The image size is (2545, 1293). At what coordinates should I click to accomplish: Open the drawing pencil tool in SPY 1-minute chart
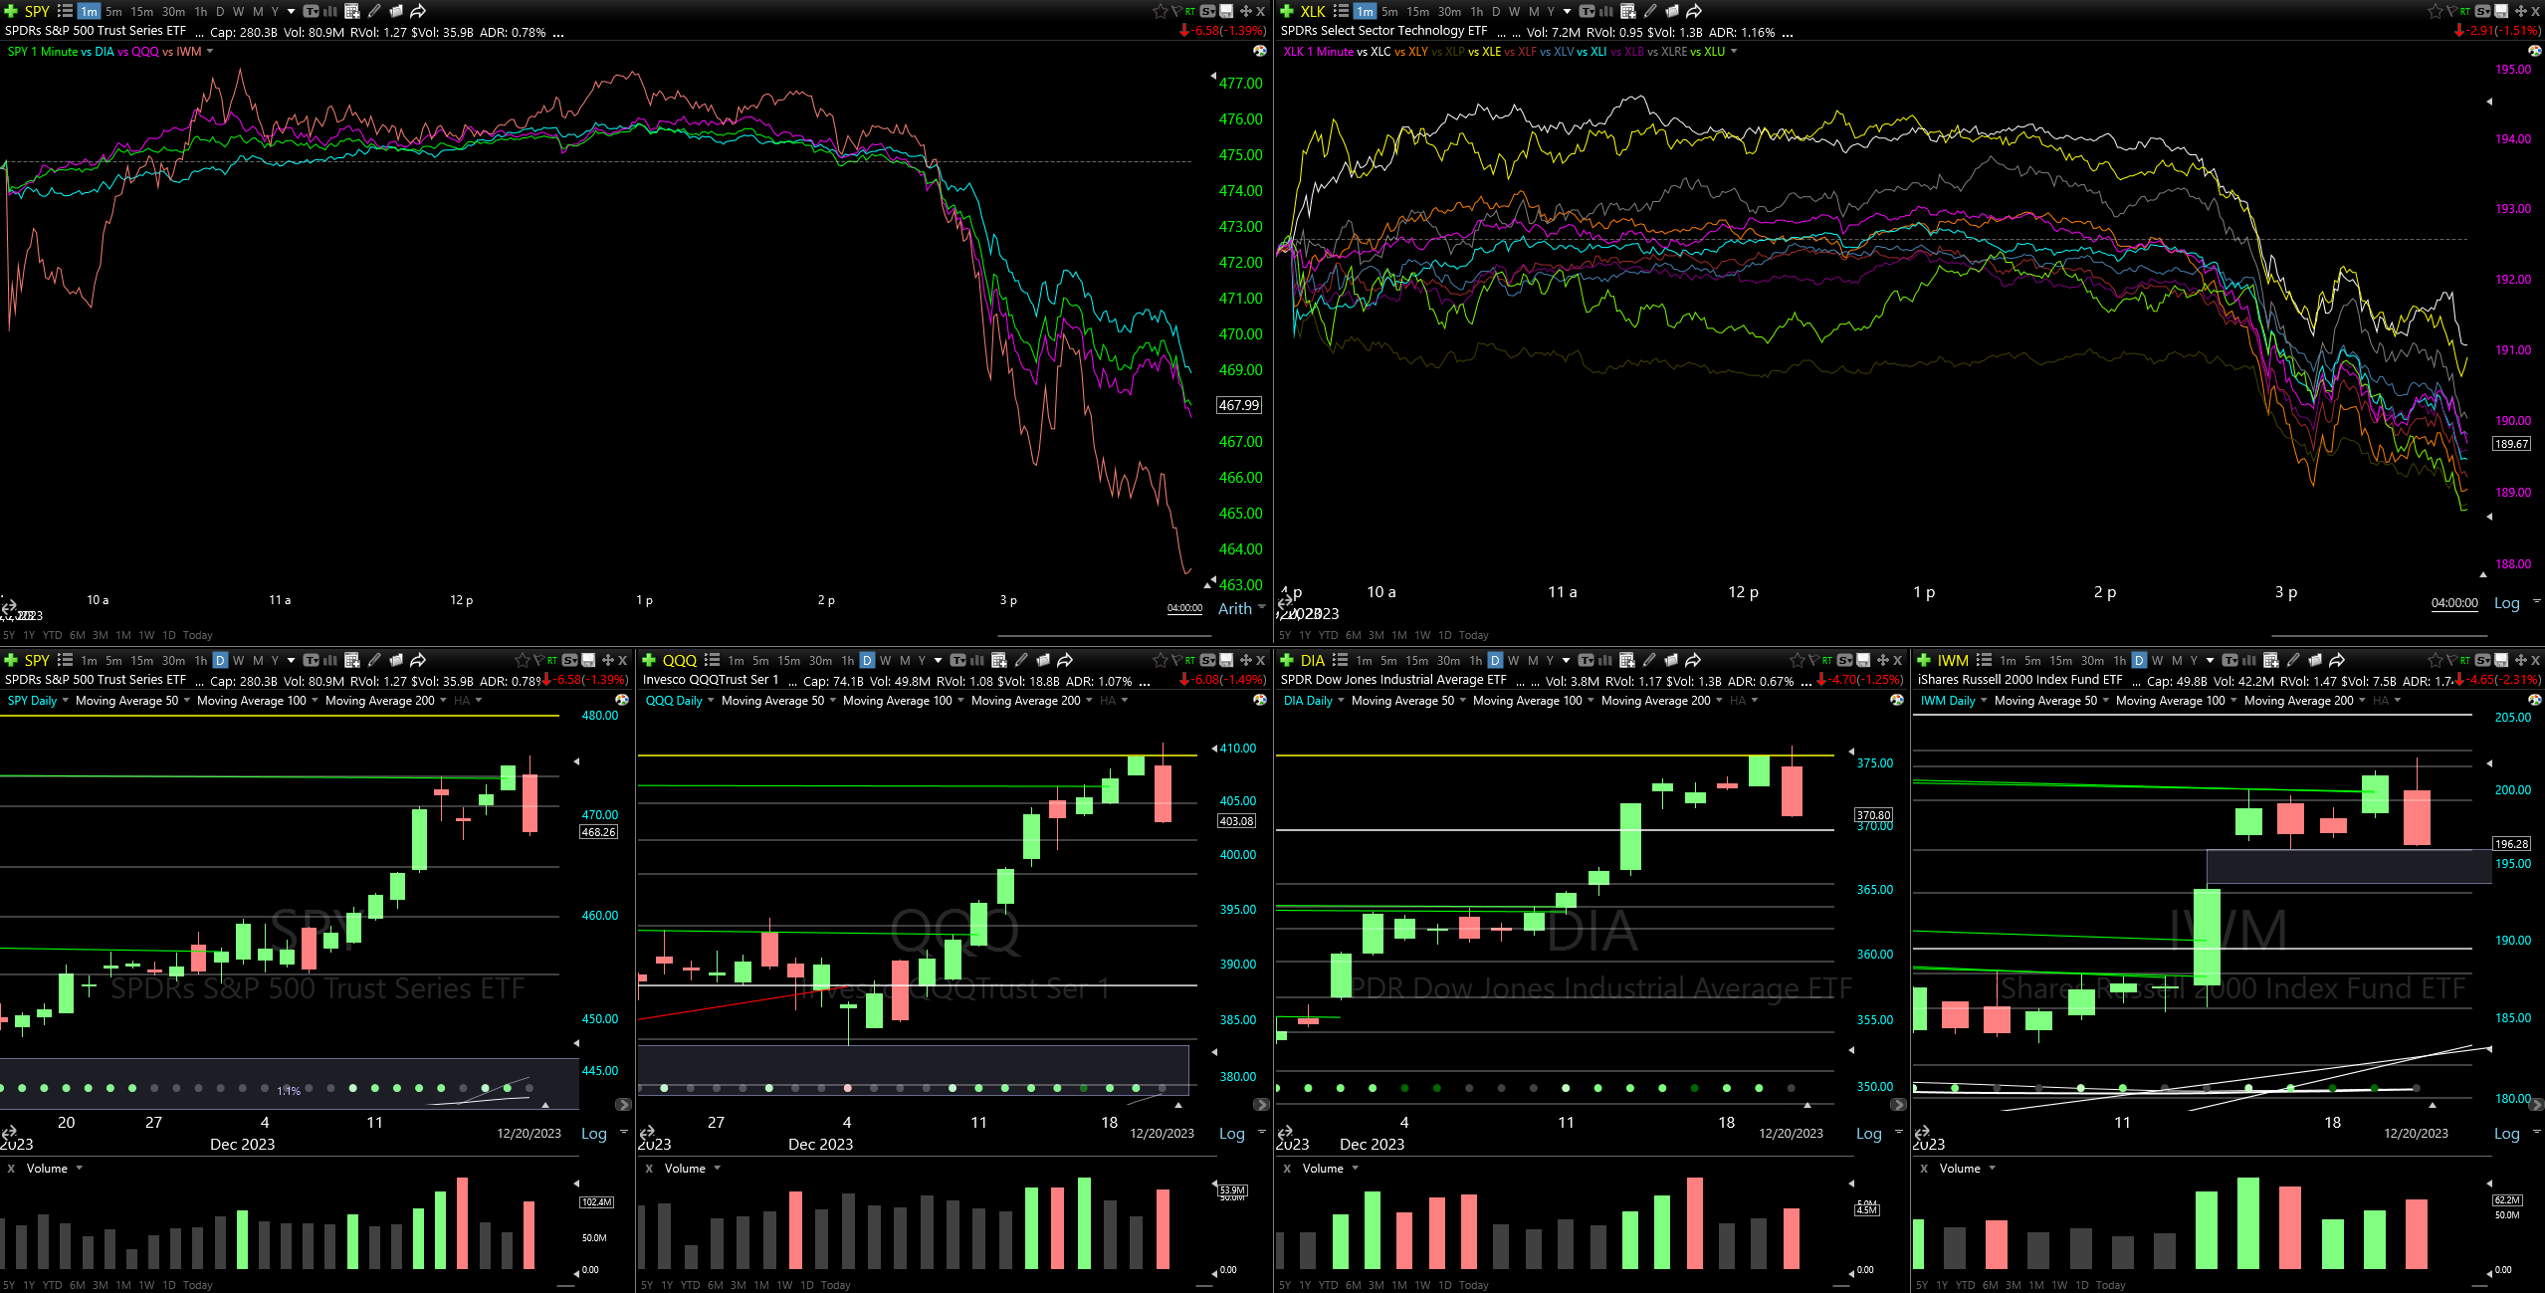click(x=374, y=11)
